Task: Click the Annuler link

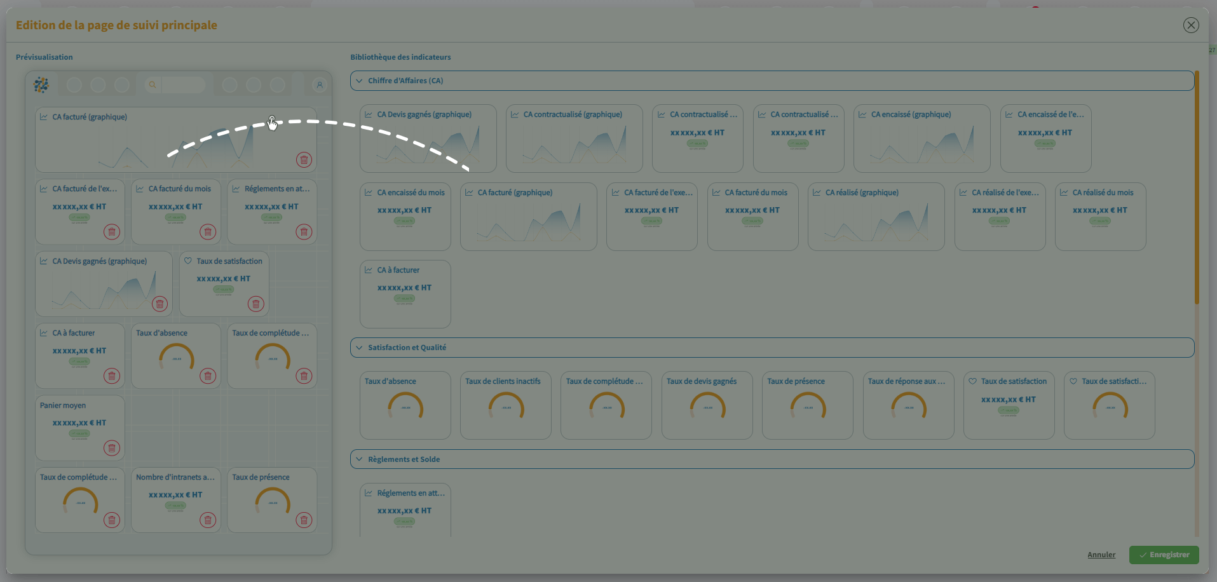Action: tap(1101, 555)
